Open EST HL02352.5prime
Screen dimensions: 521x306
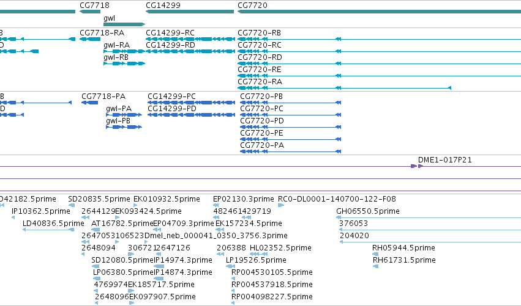[280, 249]
